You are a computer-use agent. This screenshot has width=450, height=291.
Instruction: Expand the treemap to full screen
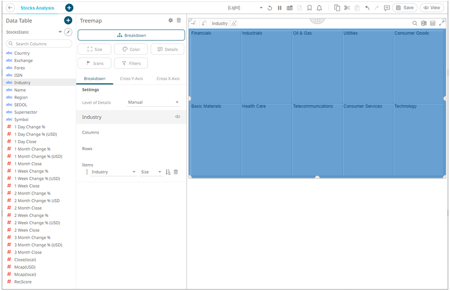click(442, 23)
